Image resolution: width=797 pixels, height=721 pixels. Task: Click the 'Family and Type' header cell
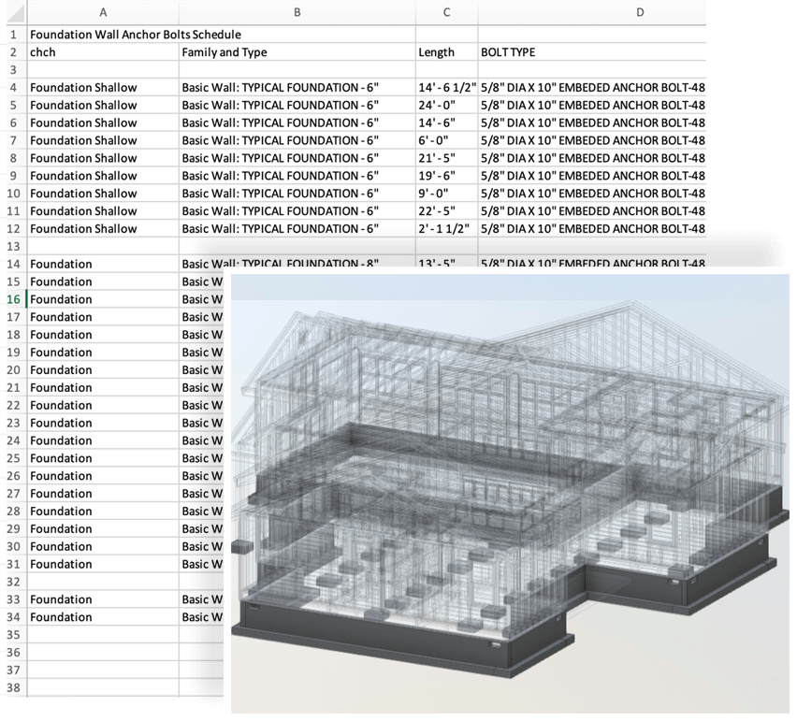tap(297, 51)
